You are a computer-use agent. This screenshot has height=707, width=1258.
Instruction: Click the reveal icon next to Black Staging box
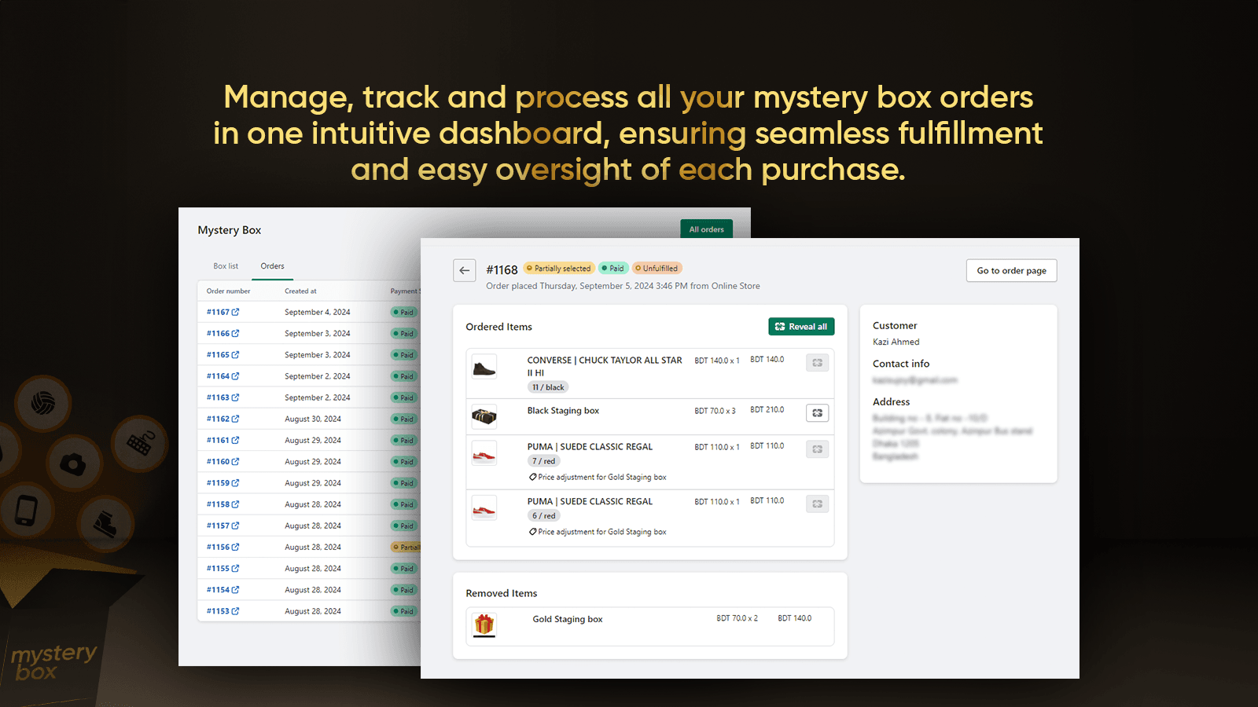pyautogui.click(x=817, y=412)
